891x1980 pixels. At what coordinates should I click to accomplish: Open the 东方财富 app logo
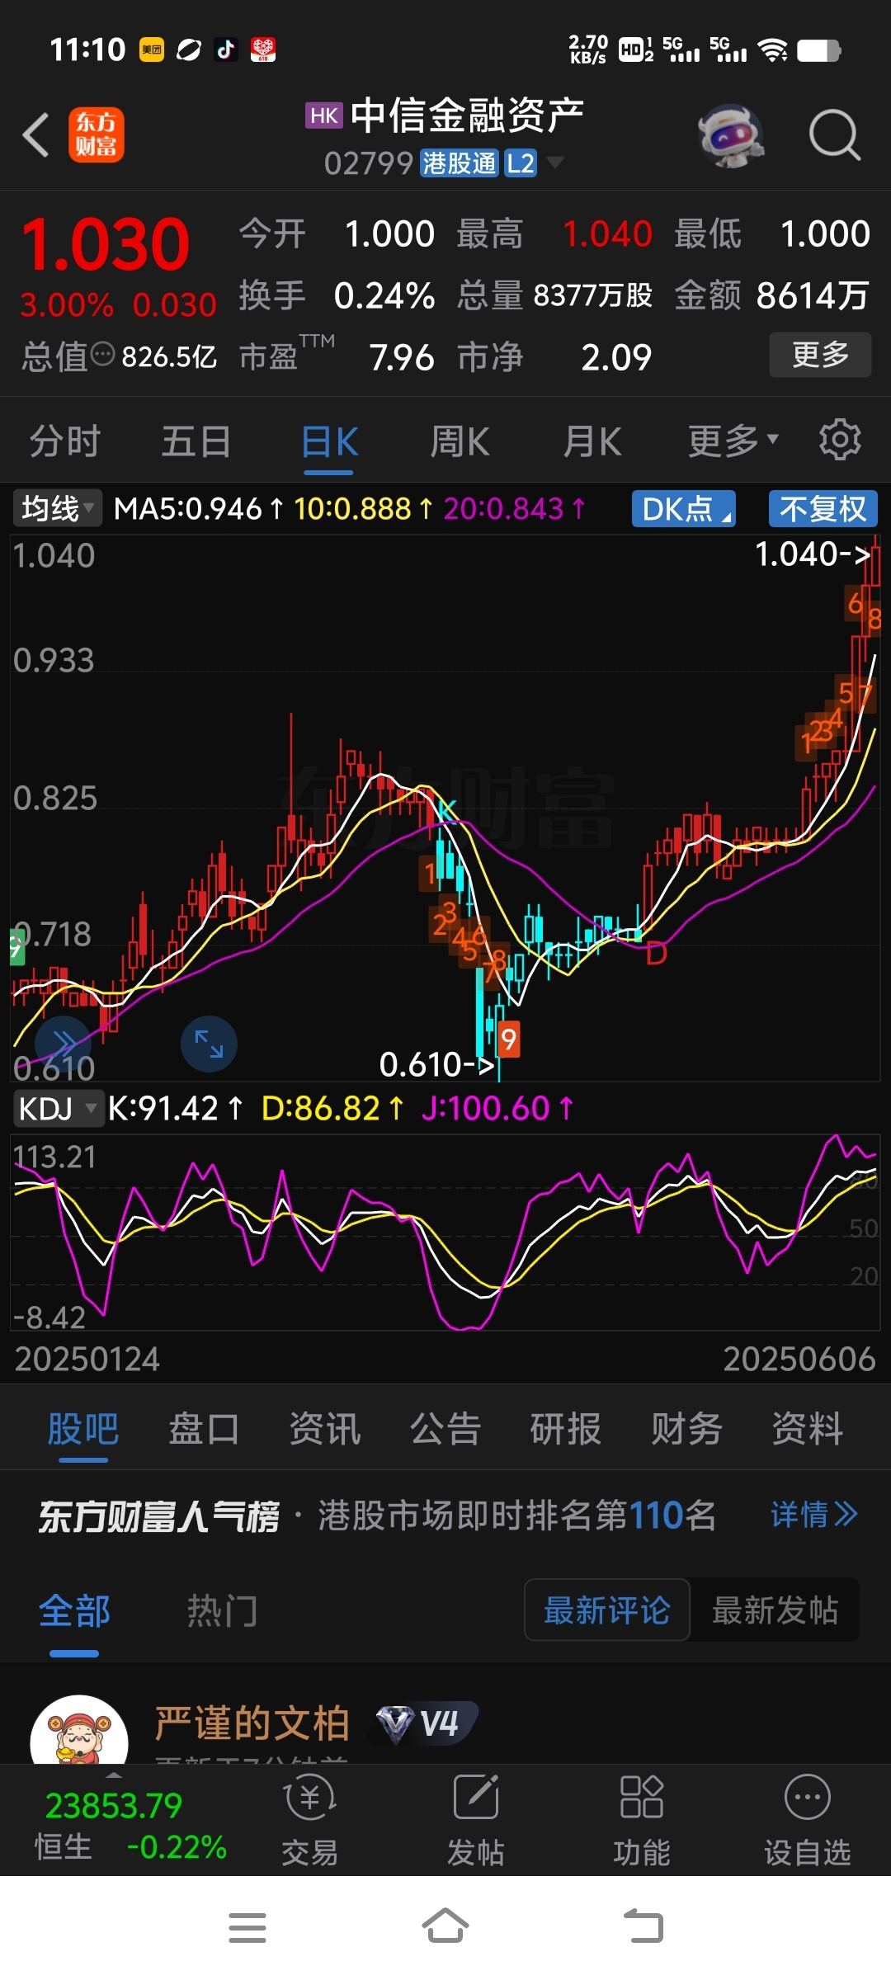pos(97,134)
